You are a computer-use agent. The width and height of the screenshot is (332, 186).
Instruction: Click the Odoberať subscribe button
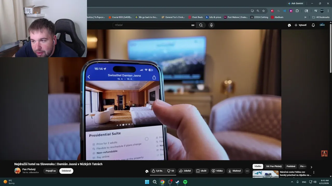coord(66,171)
